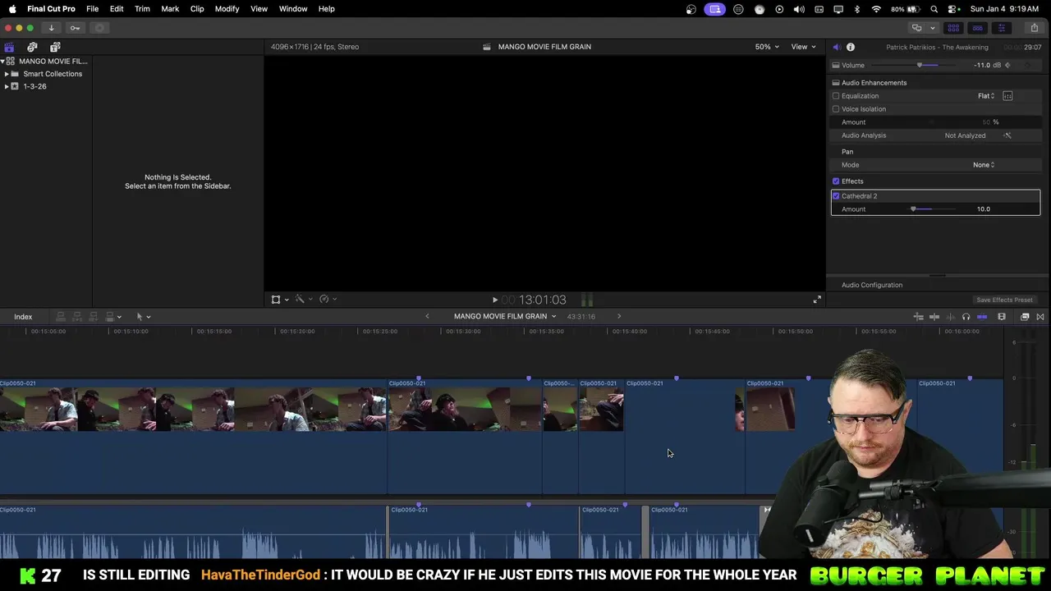Click Save Effects Preset button
This screenshot has height=591, width=1051.
tap(1004, 300)
